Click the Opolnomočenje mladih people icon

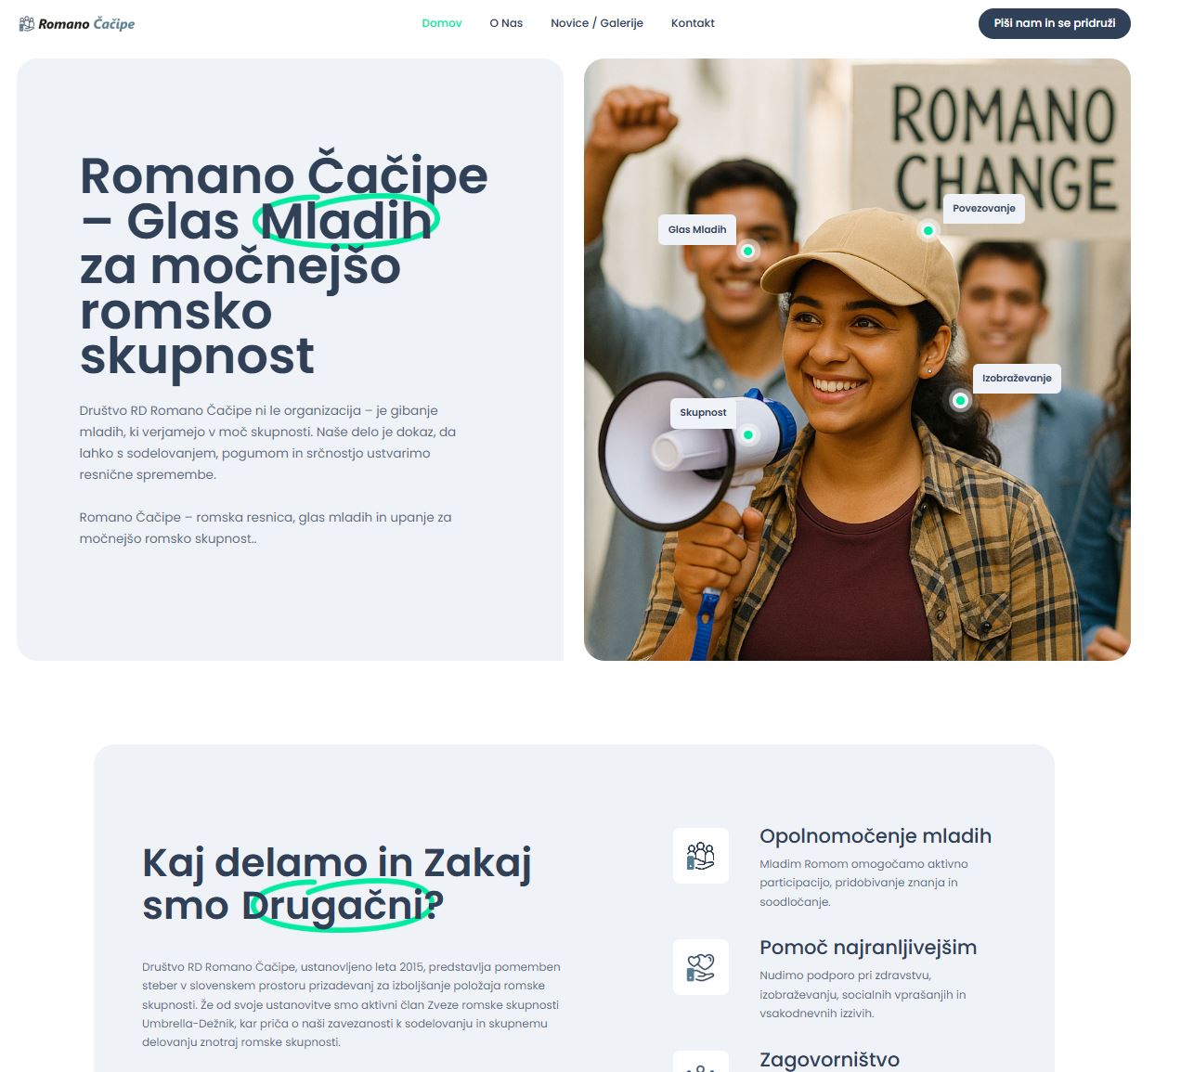tap(700, 856)
